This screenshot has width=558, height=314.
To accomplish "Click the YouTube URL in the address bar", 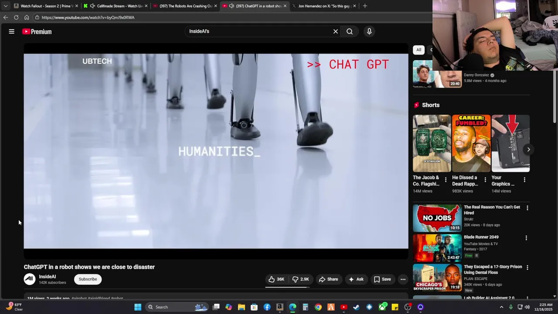I will tap(88, 17).
